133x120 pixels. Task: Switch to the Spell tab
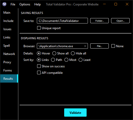click(9, 46)
